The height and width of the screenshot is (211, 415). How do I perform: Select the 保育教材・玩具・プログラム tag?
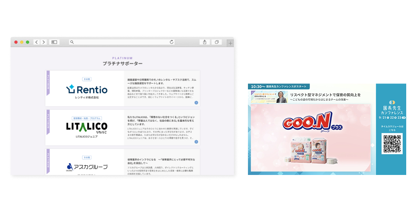[86, 118]
